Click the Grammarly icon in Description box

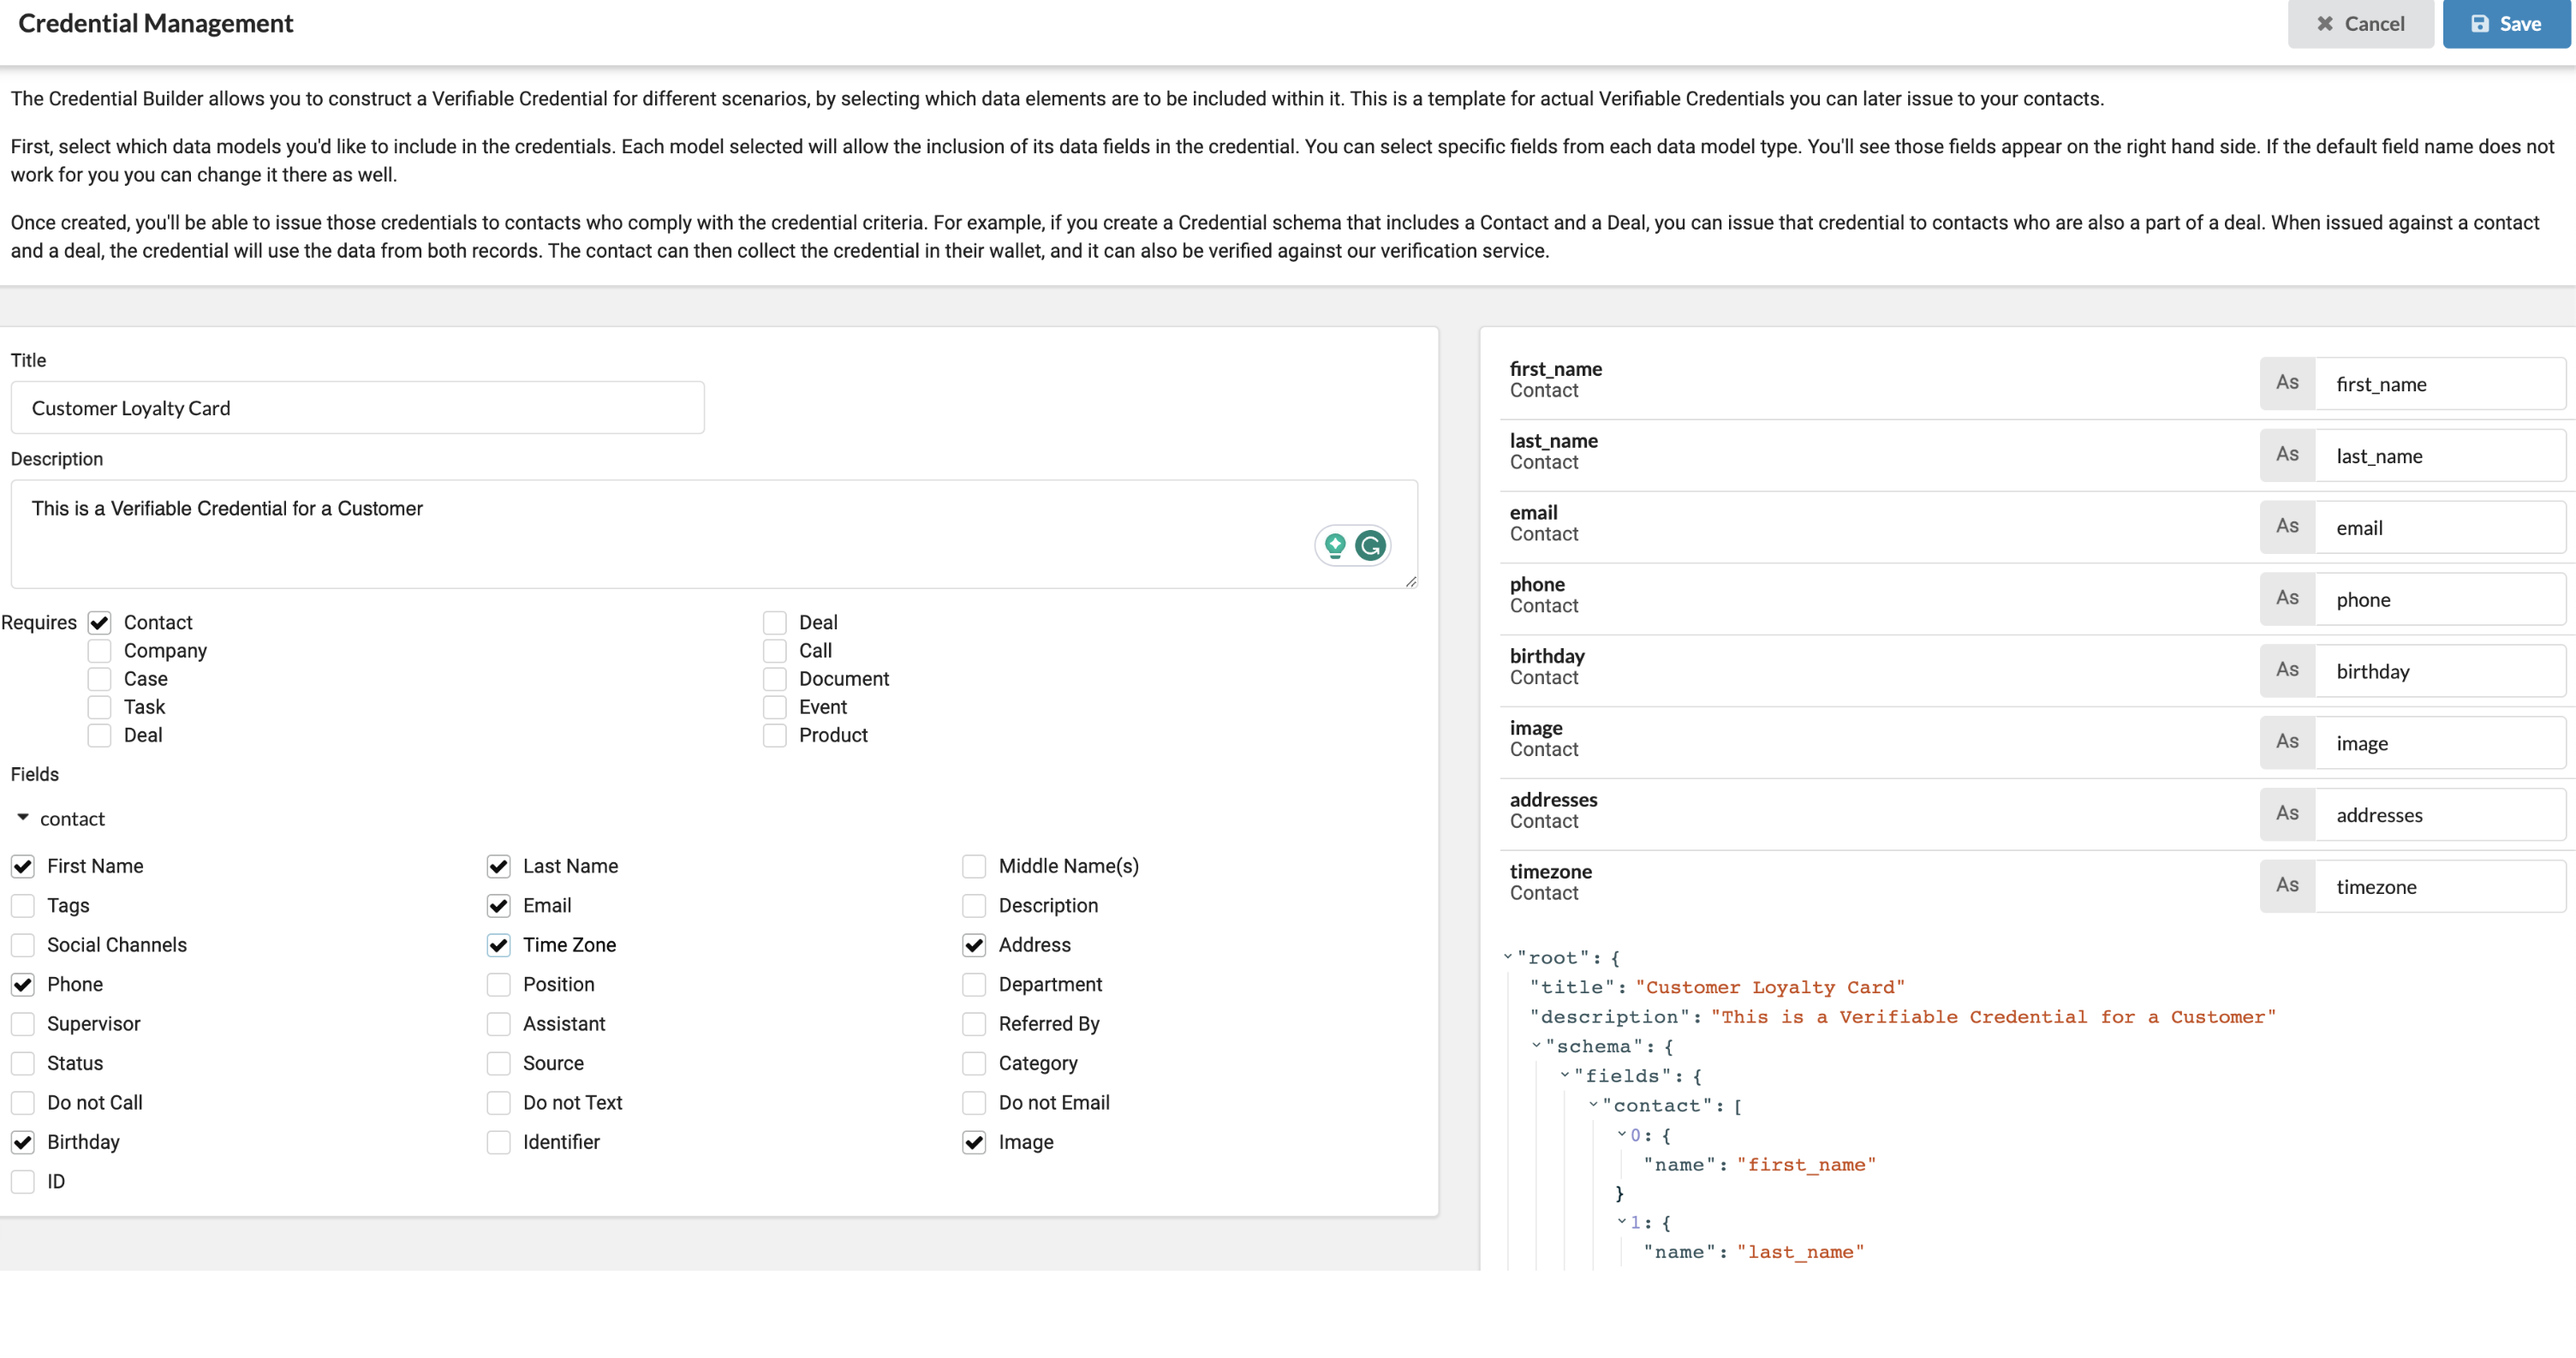[1371, 546]
